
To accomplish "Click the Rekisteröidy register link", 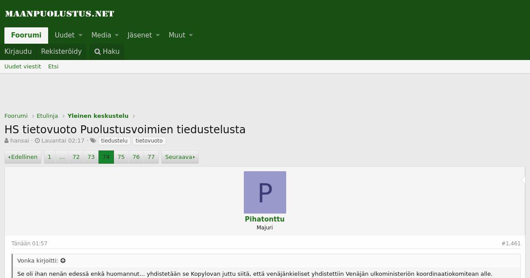I will 61,52.
